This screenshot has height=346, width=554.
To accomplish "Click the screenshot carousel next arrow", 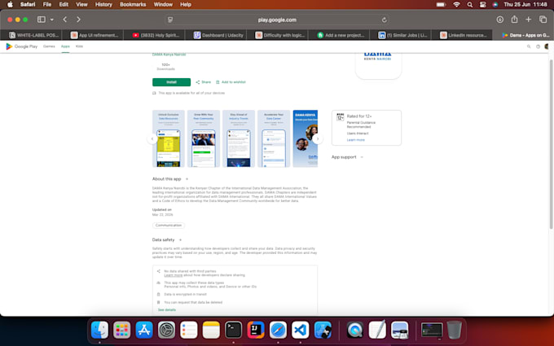I will point(318,138).
